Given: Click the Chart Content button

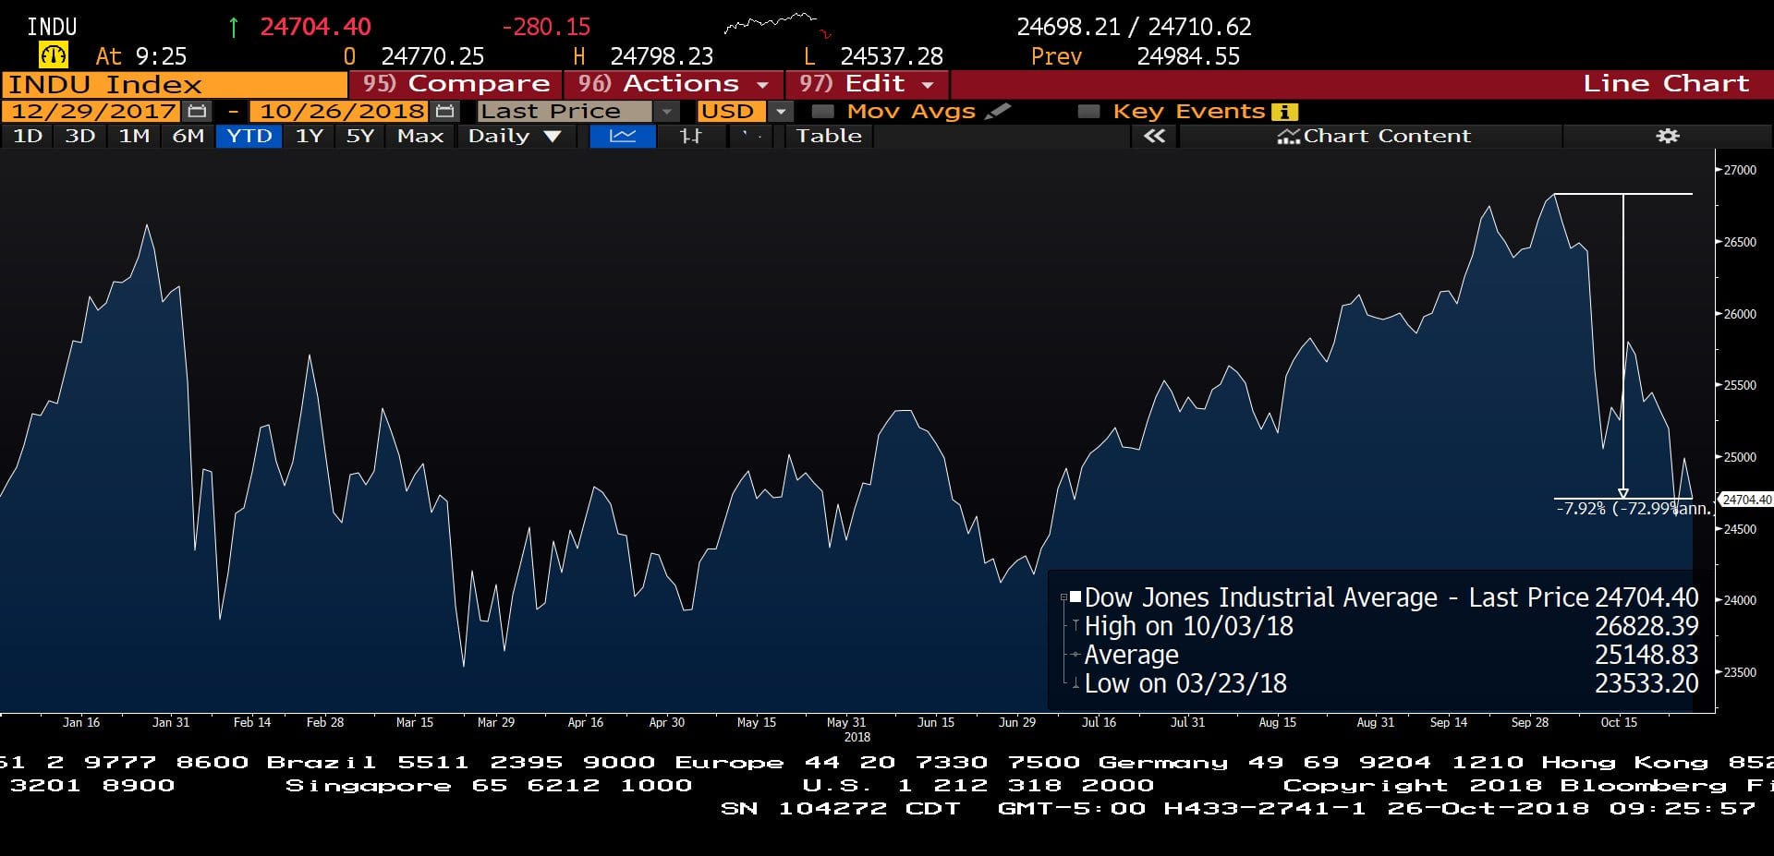Looking at the screenshot, I should [x=1373, y=136].
